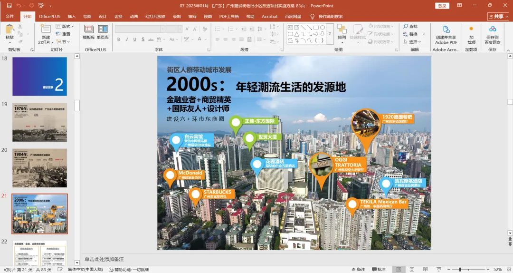The width and height of the screenshot is (513, 273).
Task: Click the zoom out minus button
Action: click(449, 269)
